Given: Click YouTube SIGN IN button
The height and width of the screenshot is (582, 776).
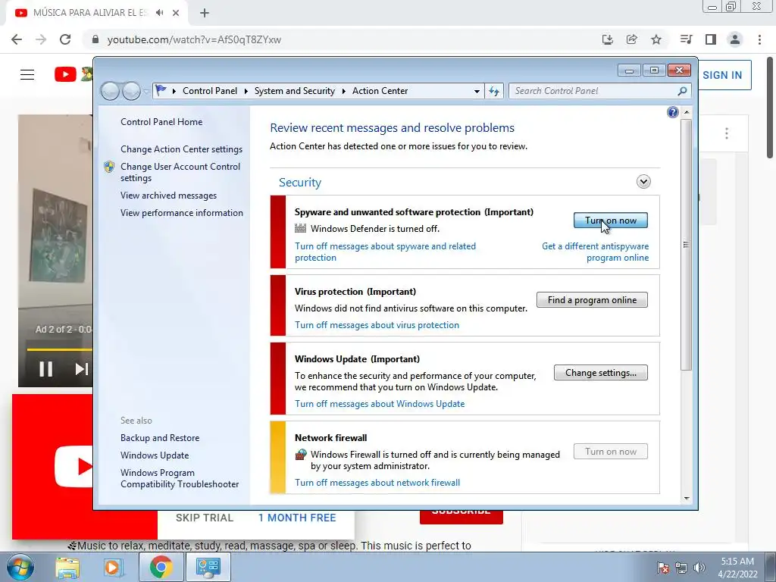Looking at the screenshot, I should click(x=724, y=75).
